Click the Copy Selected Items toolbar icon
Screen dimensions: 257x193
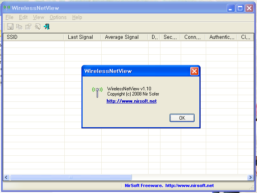[x=19, y=27]
